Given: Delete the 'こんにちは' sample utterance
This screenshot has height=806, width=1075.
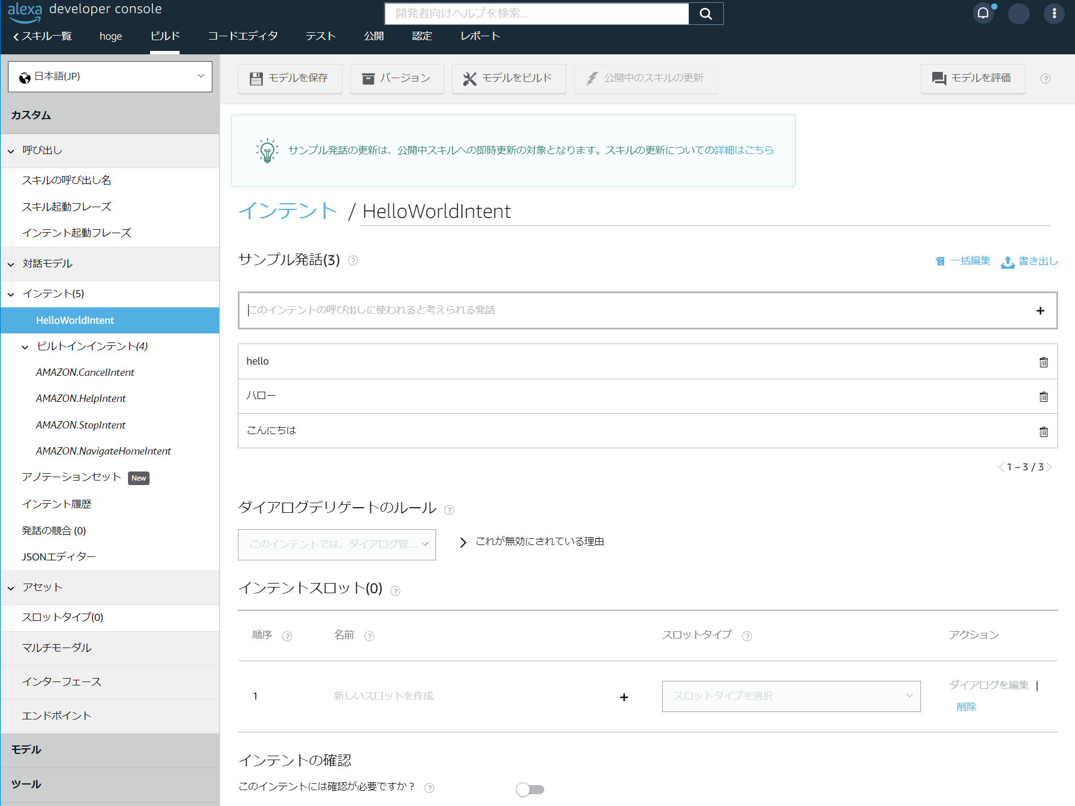Looking at the screenshot, I should 1044,432.
